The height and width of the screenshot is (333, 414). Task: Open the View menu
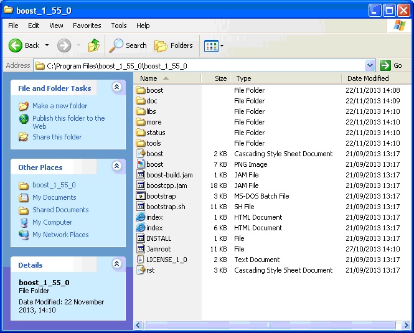click(x=56, y=26)
